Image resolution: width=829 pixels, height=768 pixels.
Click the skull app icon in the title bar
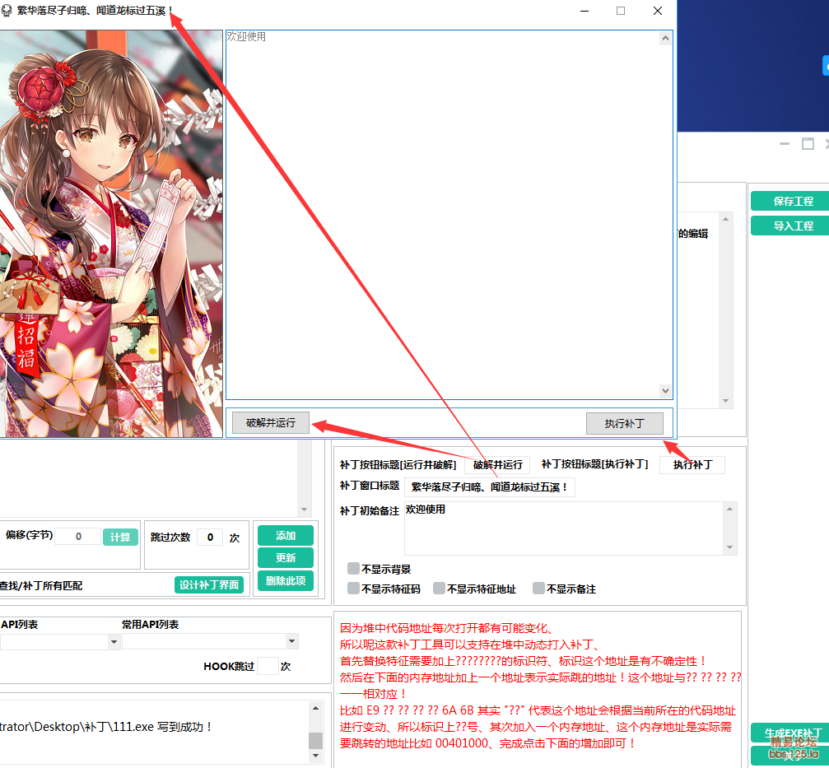[x=6, y=11]
